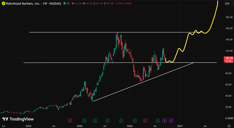Click the 180.00 price axis label

point(229,17)
